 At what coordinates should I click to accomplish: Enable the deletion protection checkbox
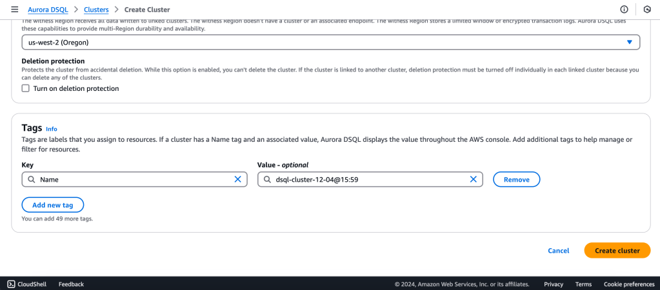26,88
